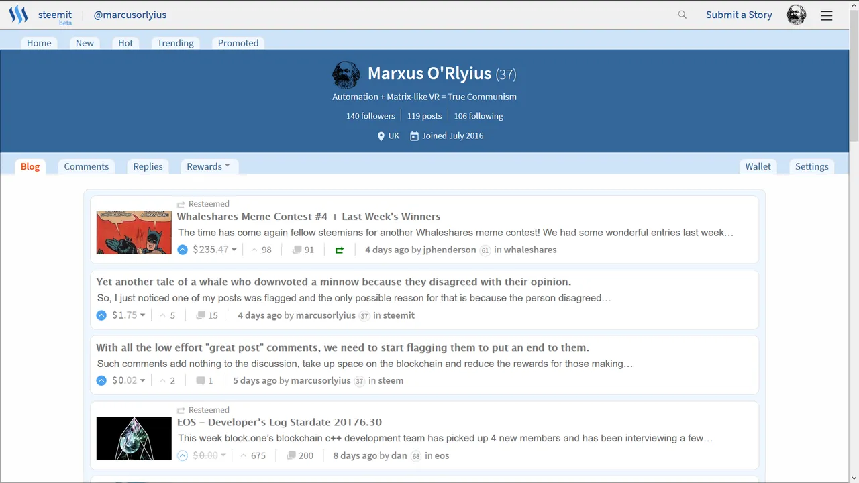Click the Steemit logo icon
The image size is (859, 483).
click(x=18, y=15)
